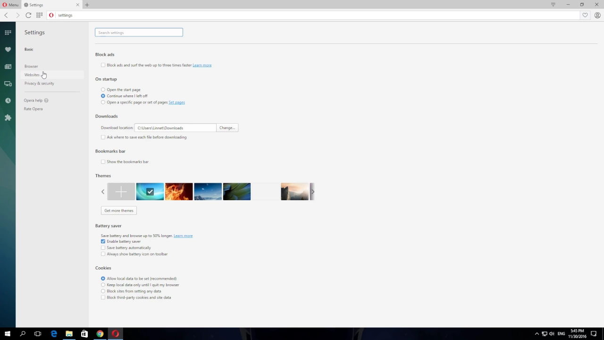Select the green leaf theme thumbnail
The height and width of the screenshot is (340, 604).
point(237,192)
